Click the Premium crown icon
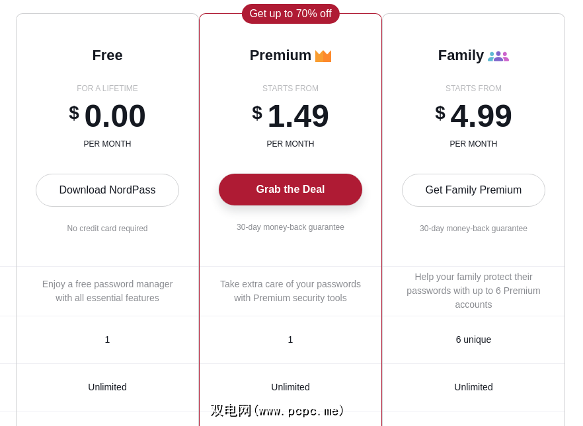This screenshot has height=426, width=583. pyautogui.click(x=323, y=56)
